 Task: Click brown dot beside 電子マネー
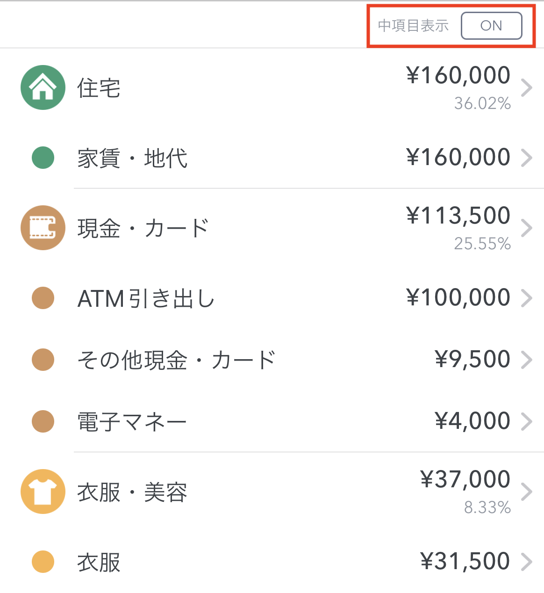[43, 421]
